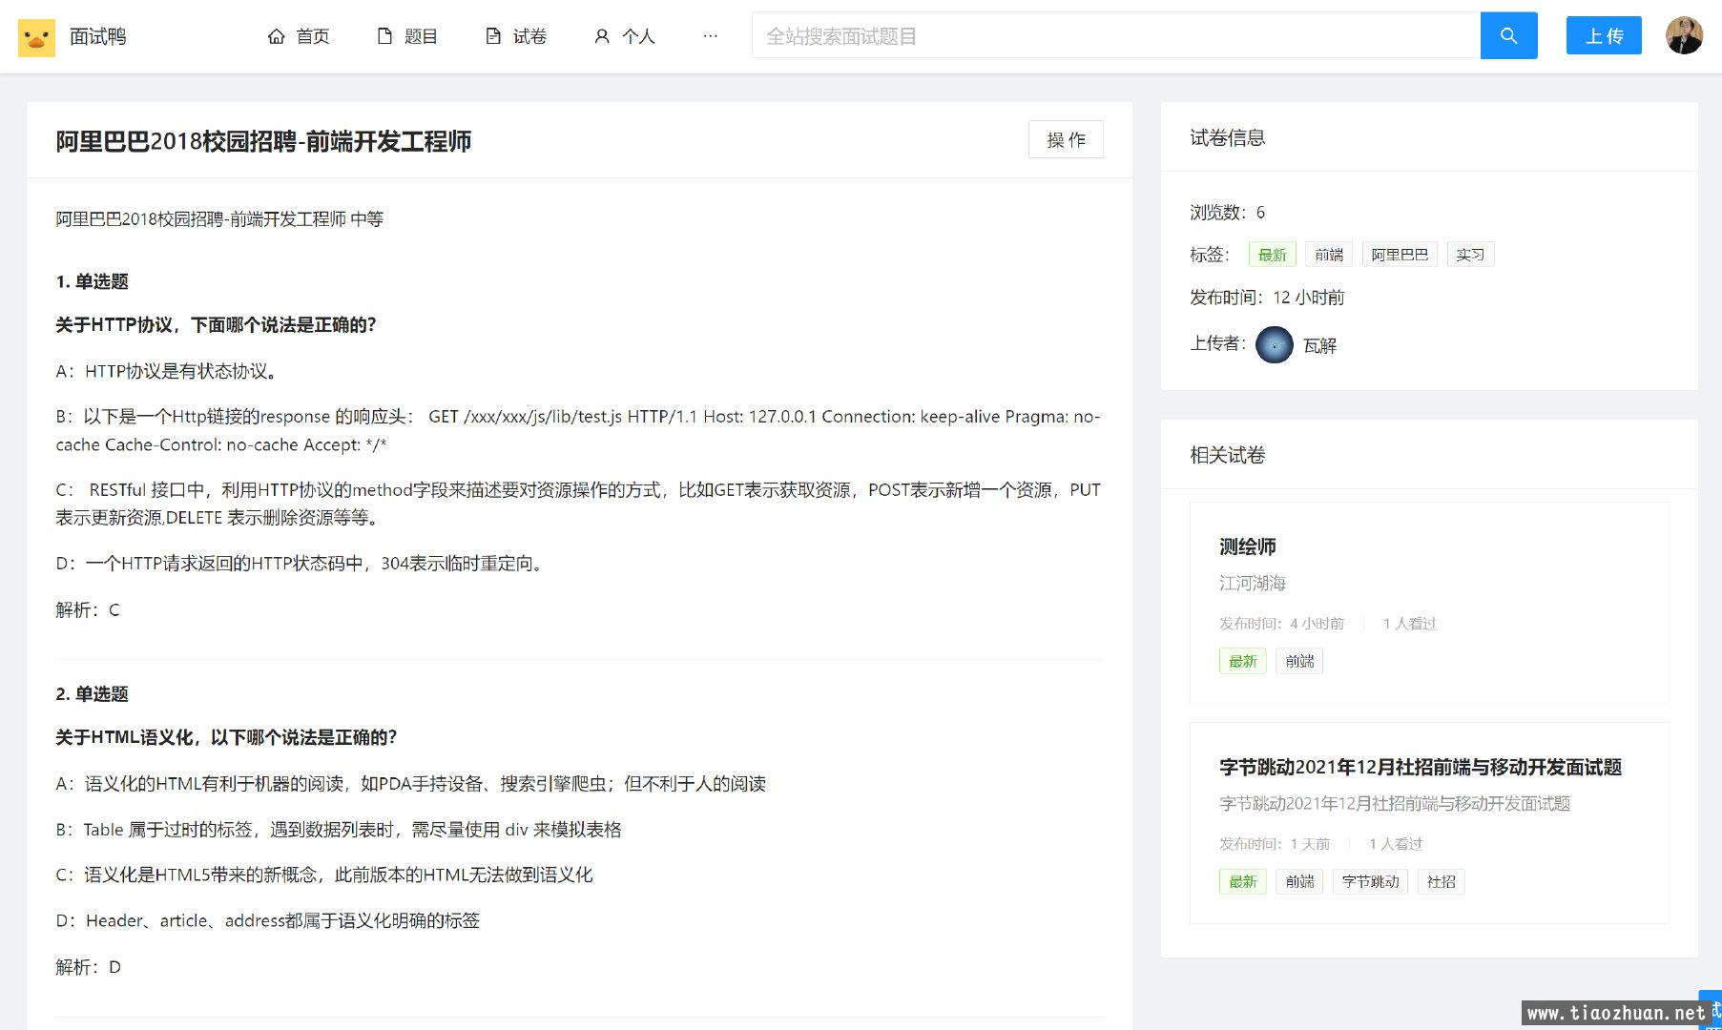
Task: Click the home icon beside 首页
Action: click(277, 36)
